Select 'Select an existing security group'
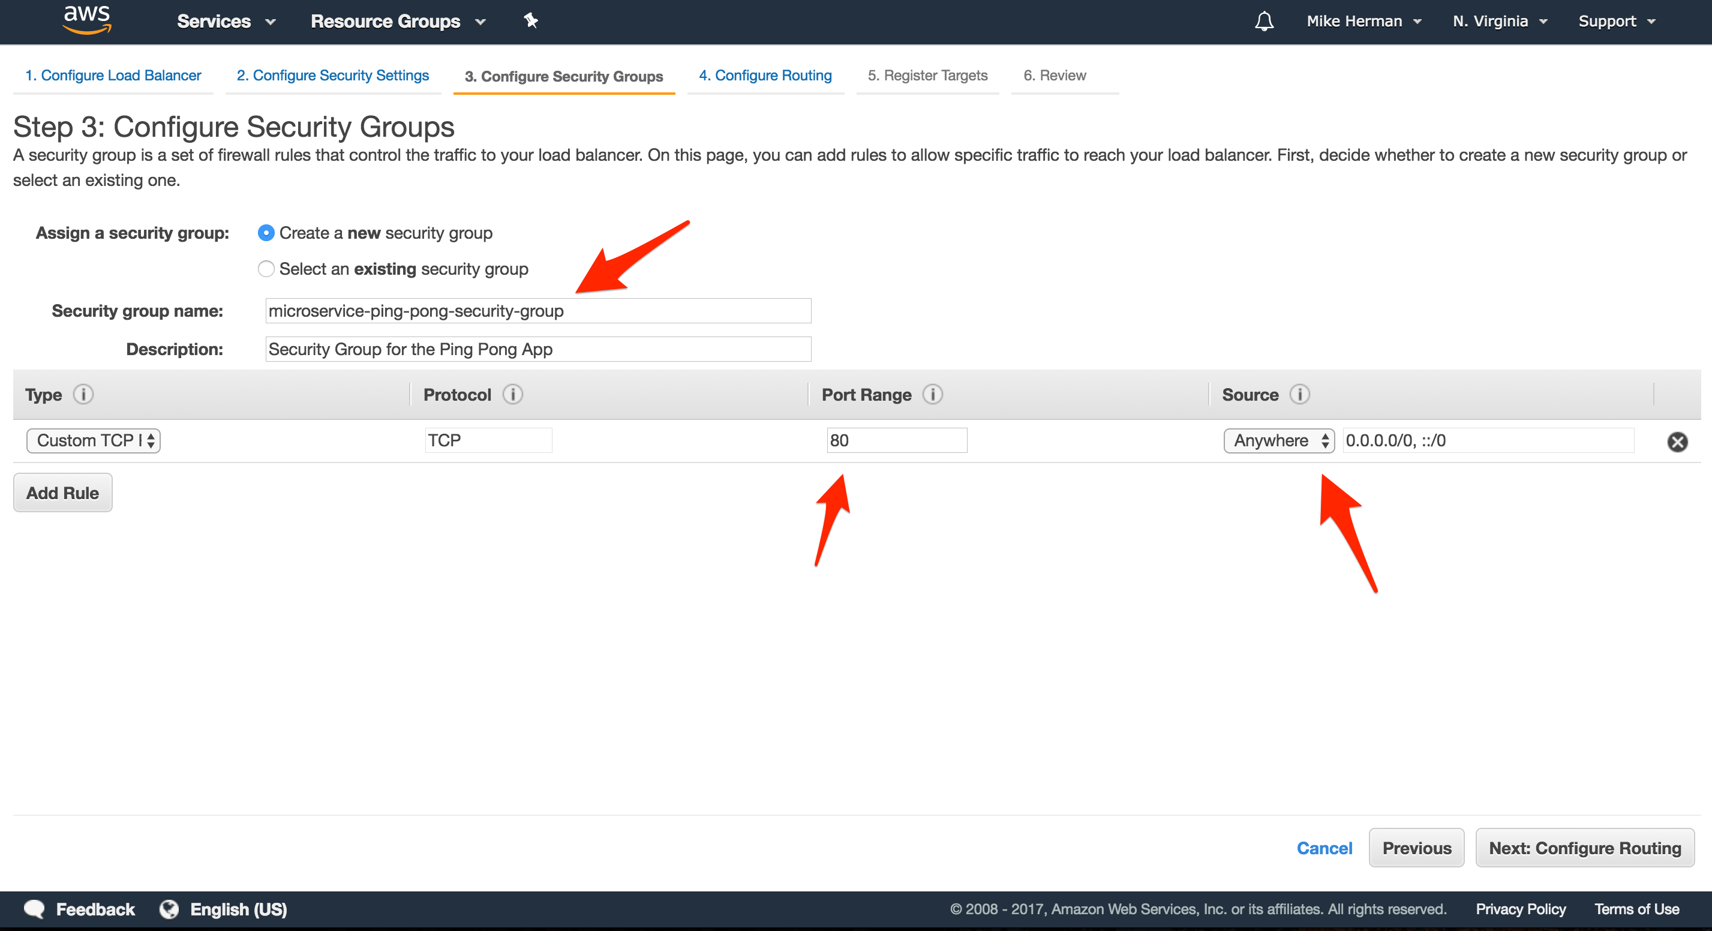This screenshot has height=931, width=1712. click(x=266, y=269)
